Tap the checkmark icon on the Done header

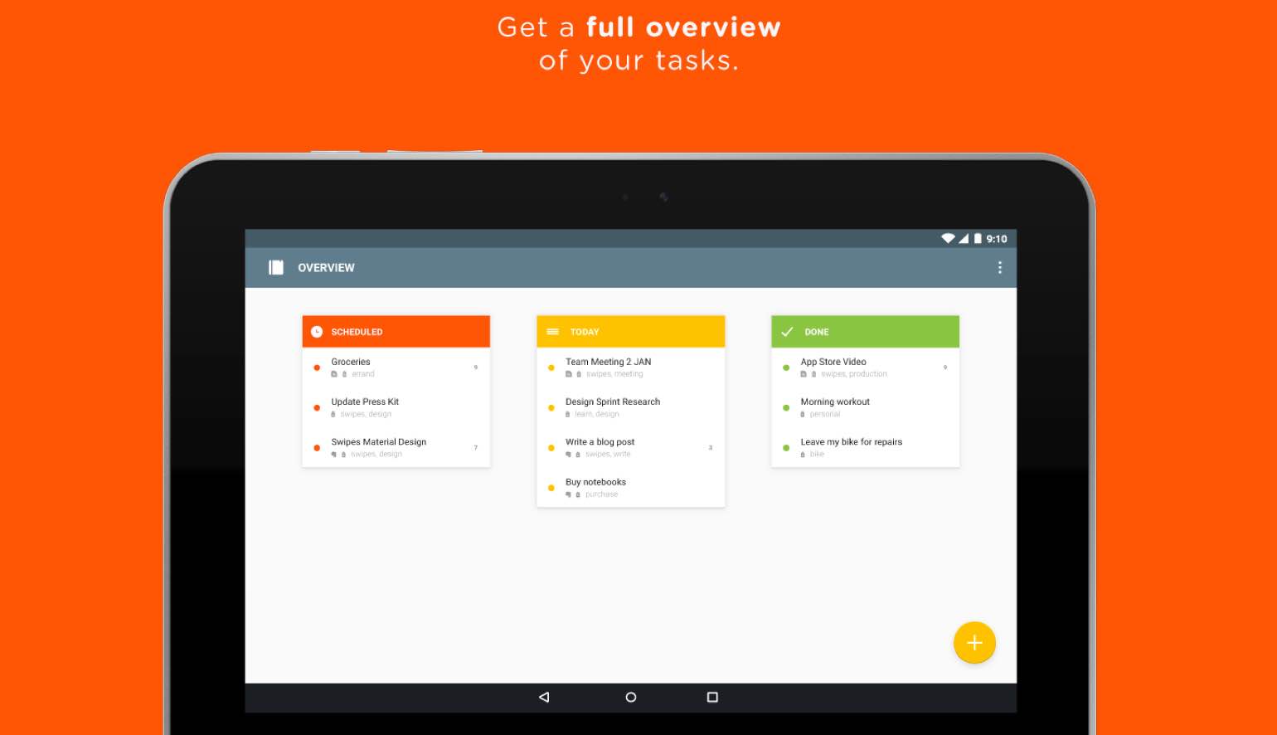pyautogui.click(x=788, y=331)
